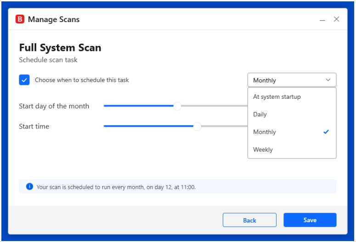Image resolution: width=356 pixels, height=242 pixels.
Task: Uncheck the schedule this task checkbox
Action: tap(24, 80)
